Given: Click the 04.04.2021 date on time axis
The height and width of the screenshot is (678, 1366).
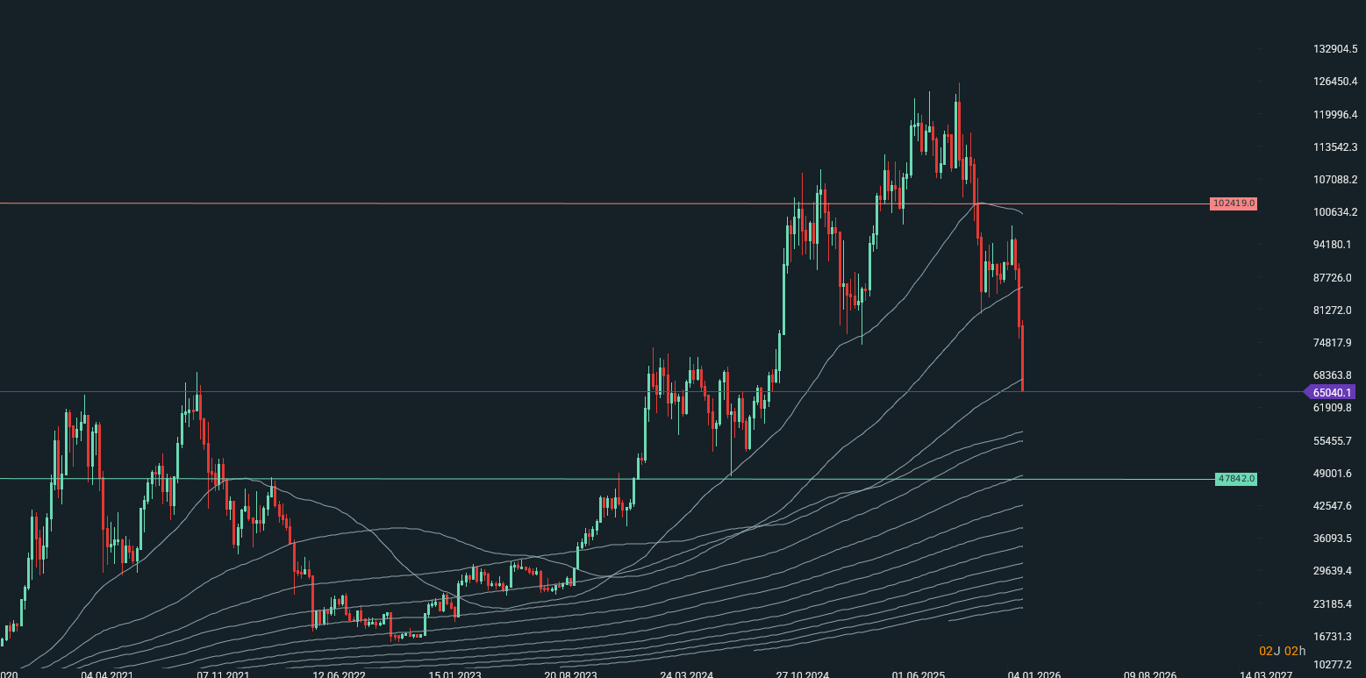Looking at the screenshot, I should [107, 674].
